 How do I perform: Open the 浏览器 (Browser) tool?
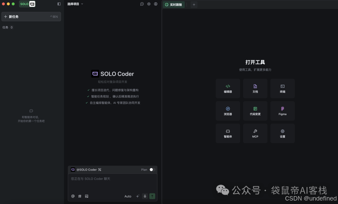(x=228, y=111)
